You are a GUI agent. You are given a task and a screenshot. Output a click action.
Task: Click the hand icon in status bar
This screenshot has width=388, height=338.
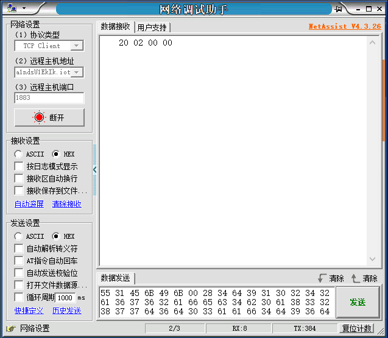pyautogui.click(x=11, y=328)
